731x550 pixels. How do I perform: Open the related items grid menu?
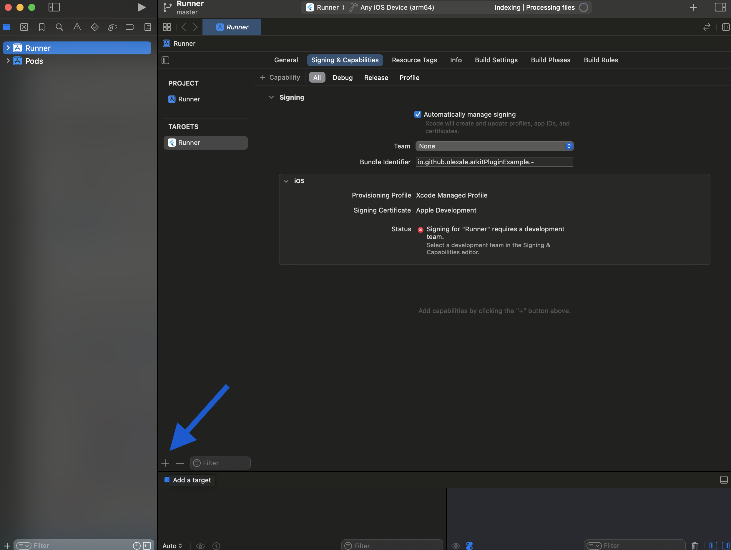click(167, 27)
